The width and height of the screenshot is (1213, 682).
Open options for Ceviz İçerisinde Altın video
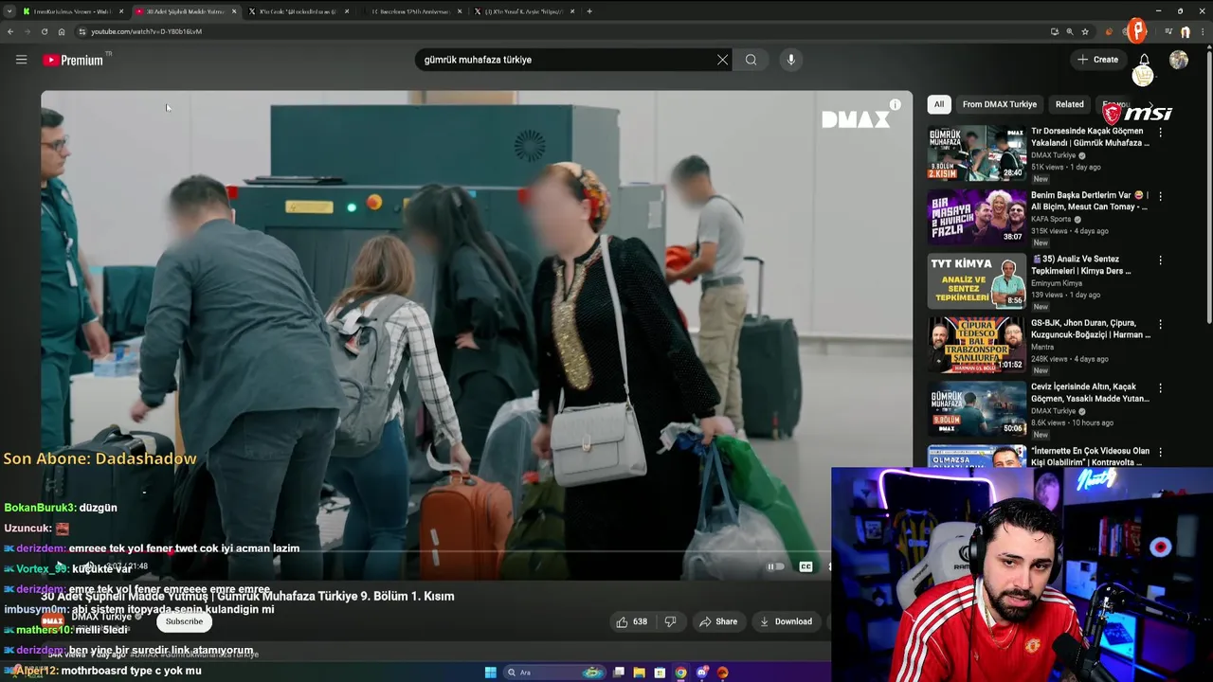click(x=1160, y=387)
